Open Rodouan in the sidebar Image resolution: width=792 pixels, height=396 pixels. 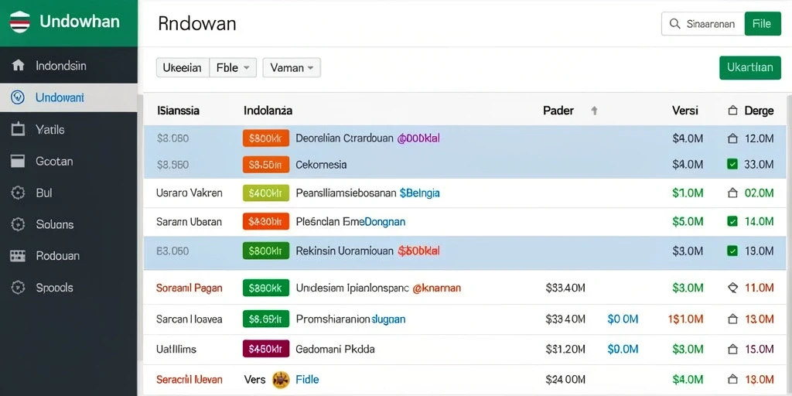[57, 256]
